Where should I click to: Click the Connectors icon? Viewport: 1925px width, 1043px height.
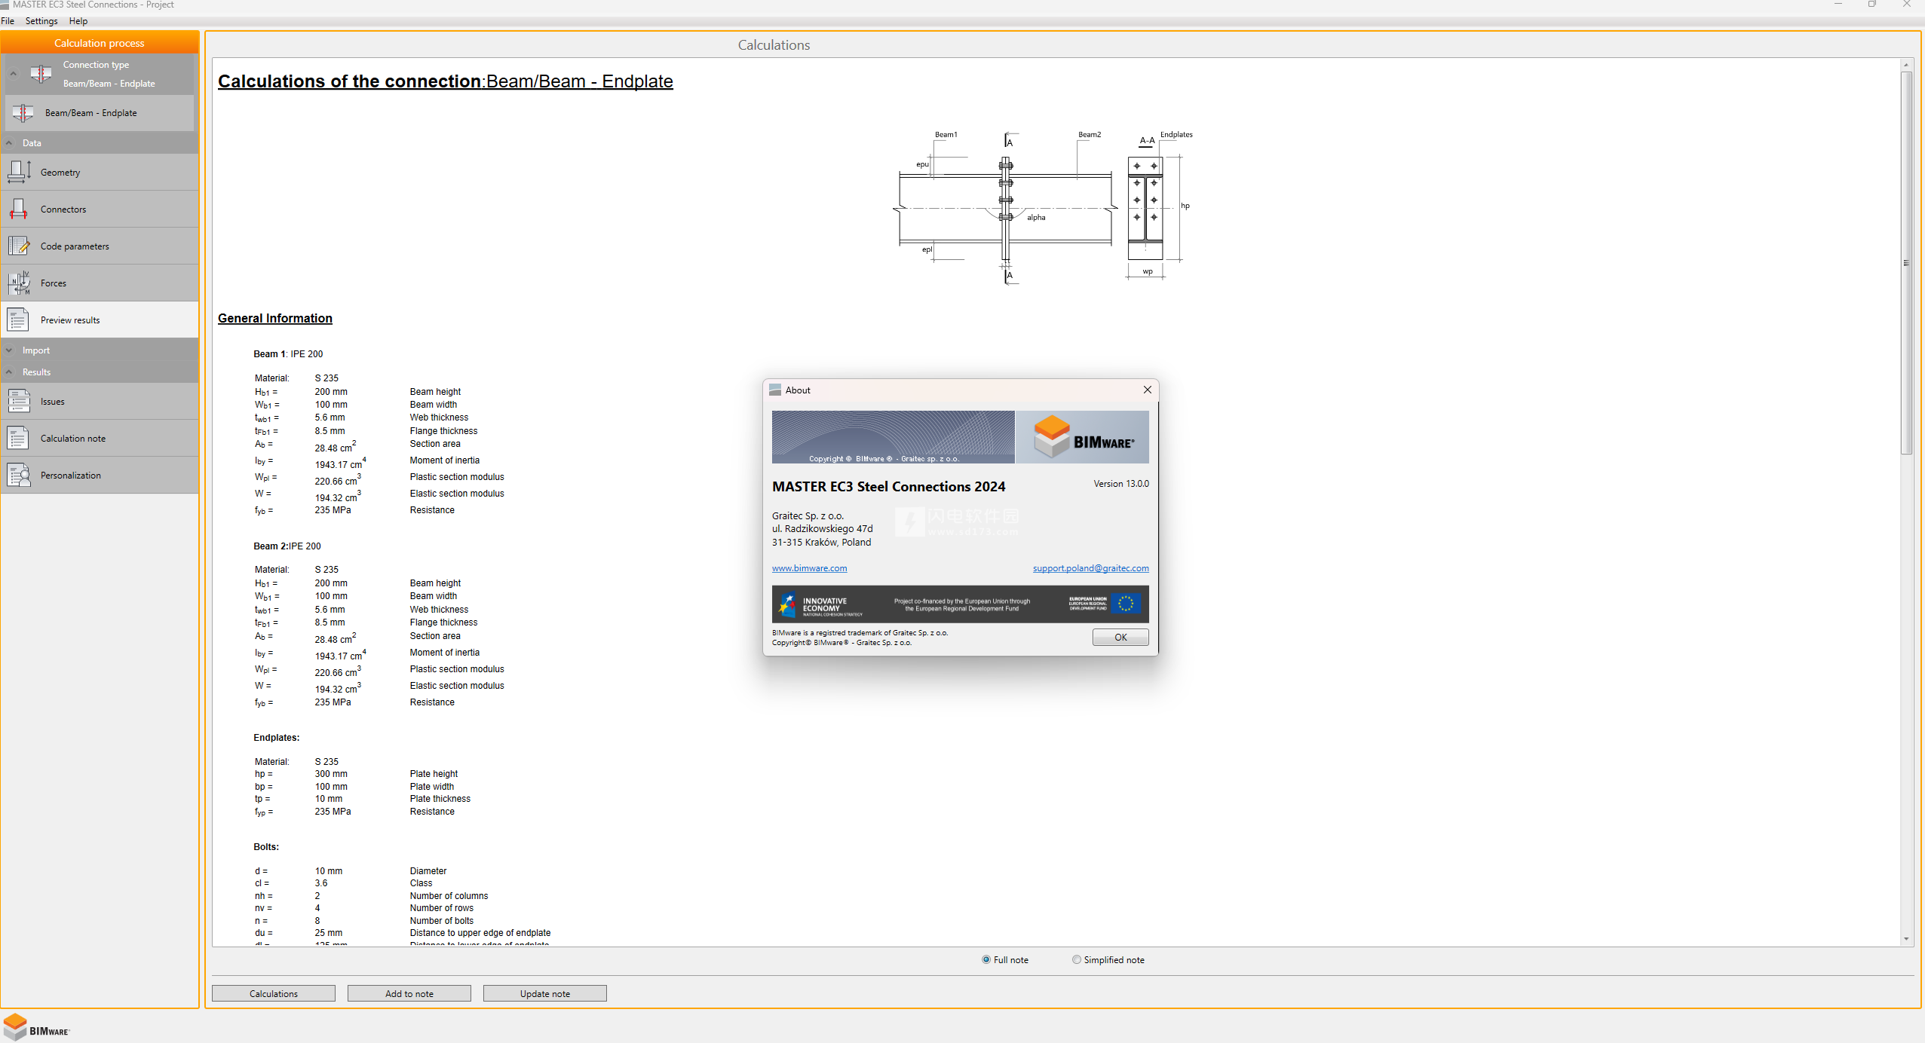pos(19,210)
